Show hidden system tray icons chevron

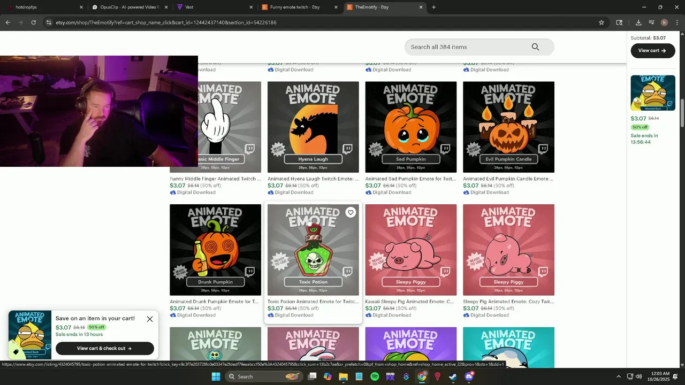point(619,376)
